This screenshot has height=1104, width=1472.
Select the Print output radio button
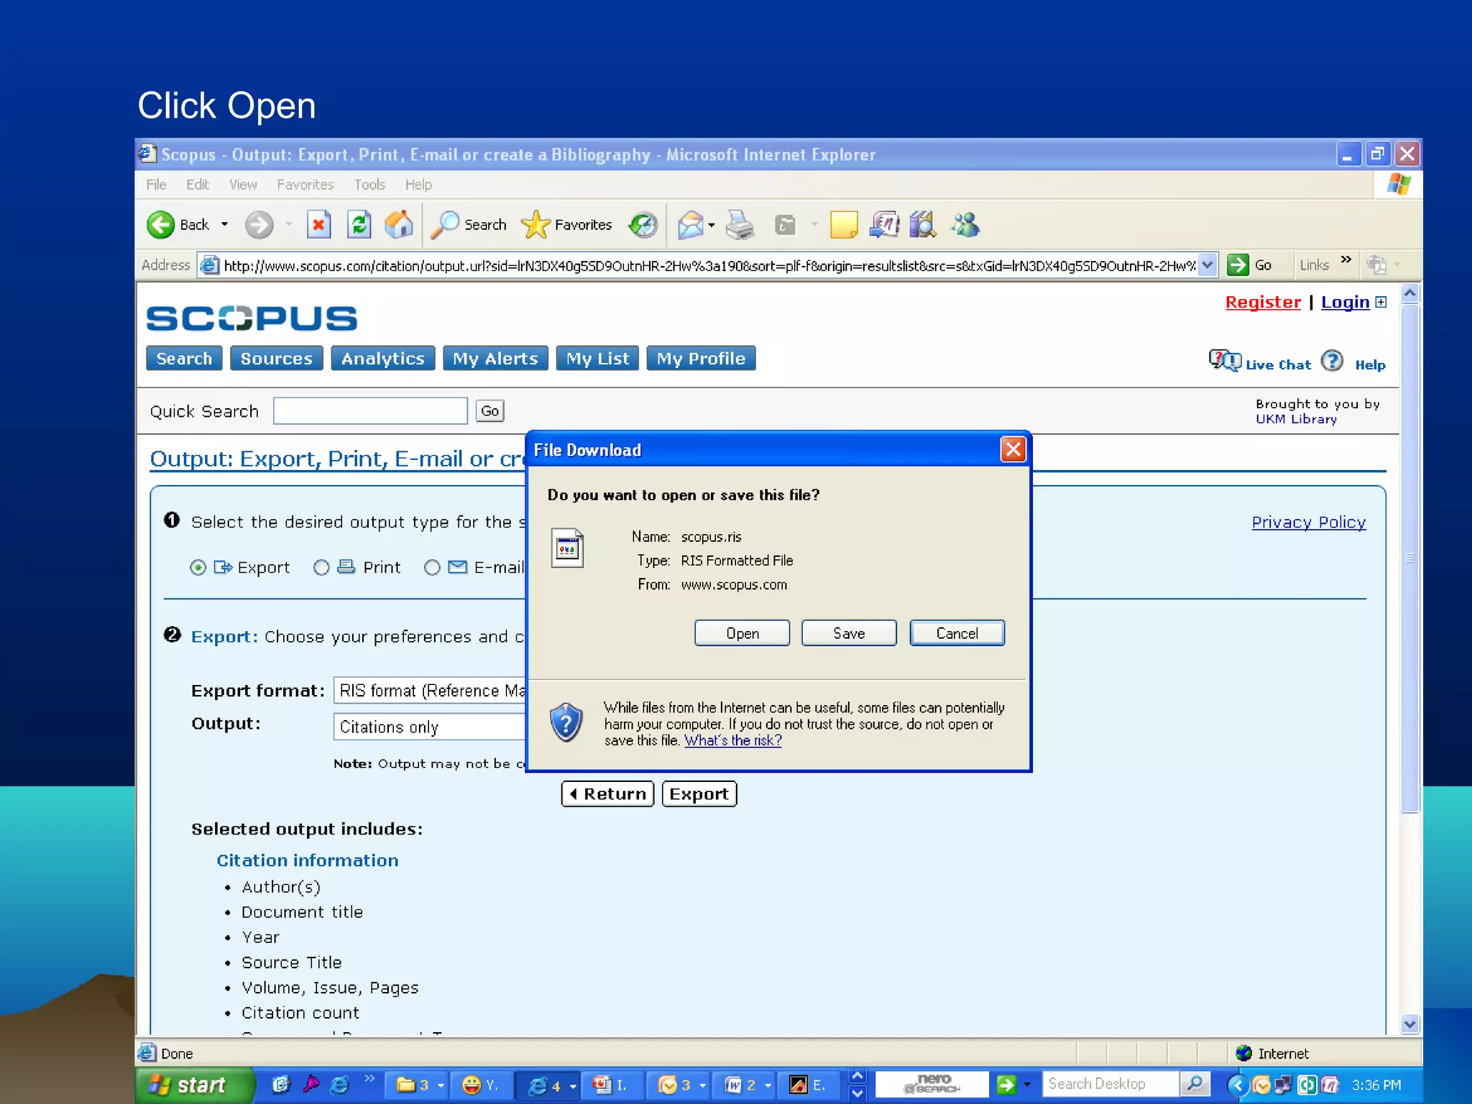tap(321, 568)
